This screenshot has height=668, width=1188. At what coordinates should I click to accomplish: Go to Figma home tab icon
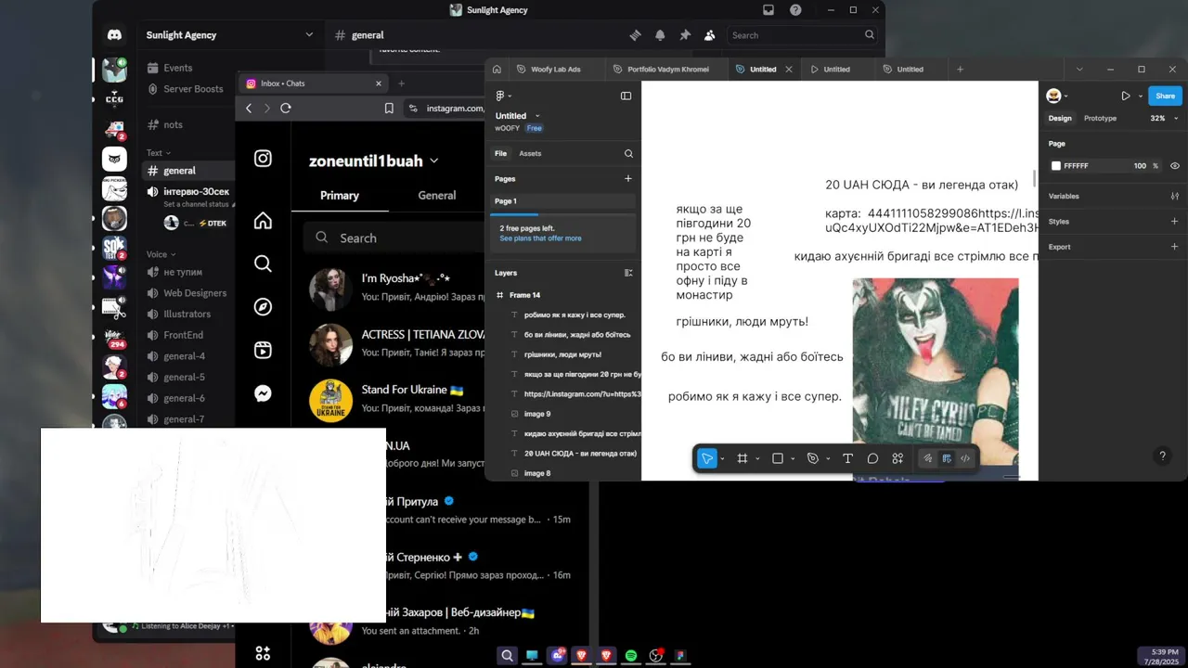coord(497,69)
